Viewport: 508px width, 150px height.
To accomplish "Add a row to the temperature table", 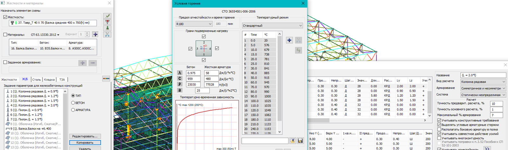I will pos(289,40).
